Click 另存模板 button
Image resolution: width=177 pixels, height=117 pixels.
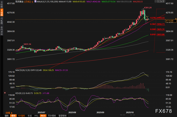tap(52, 115)
